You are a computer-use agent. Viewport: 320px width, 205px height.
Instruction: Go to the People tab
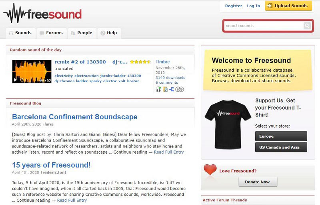(x=82, y=33)
